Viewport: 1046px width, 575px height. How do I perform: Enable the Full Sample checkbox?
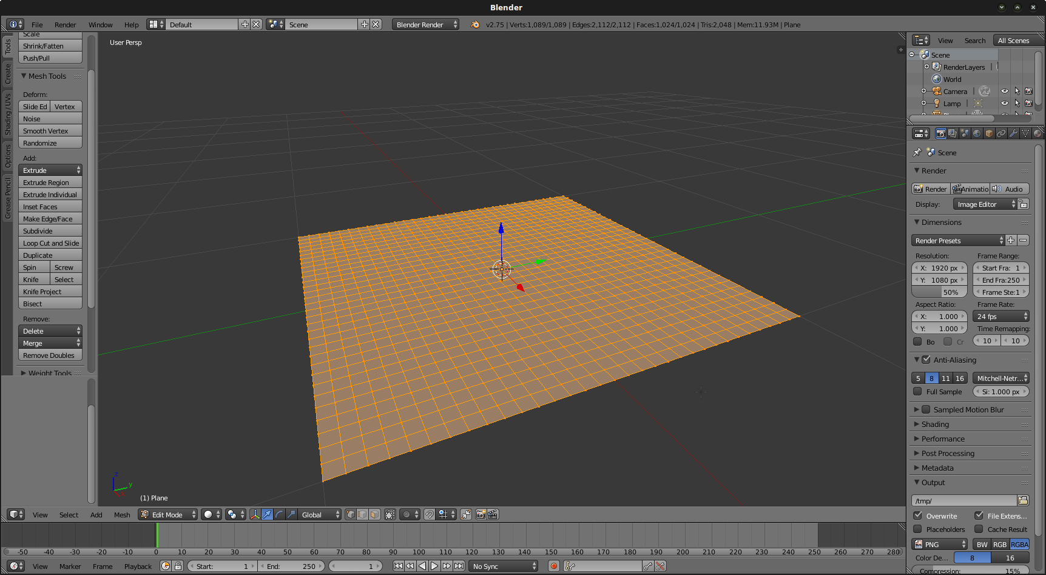[918, 392]
